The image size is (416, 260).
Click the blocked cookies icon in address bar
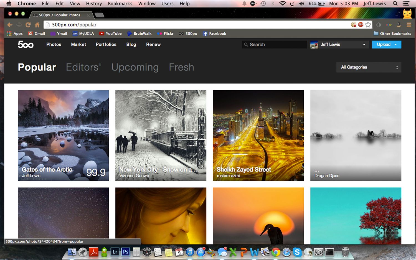click(354, 25)
